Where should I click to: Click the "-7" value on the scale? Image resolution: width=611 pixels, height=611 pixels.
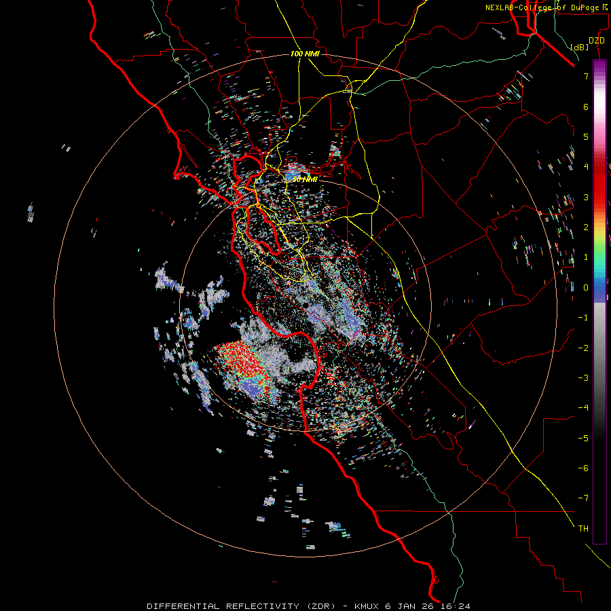[583, 498]
